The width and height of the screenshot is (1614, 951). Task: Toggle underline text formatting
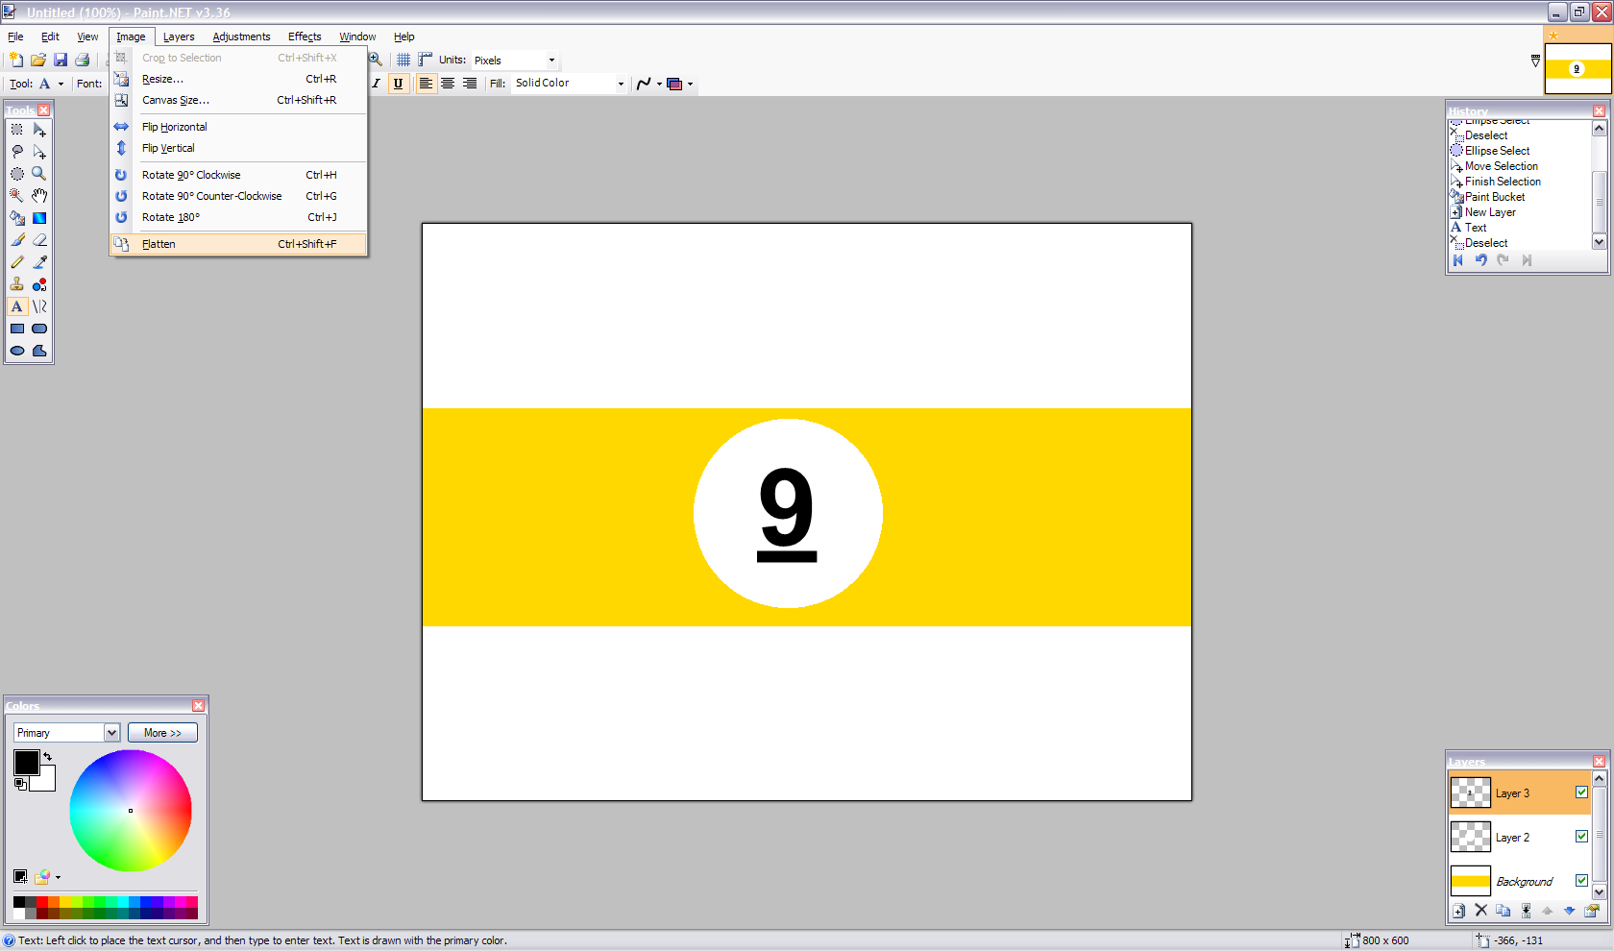(398, 84)
